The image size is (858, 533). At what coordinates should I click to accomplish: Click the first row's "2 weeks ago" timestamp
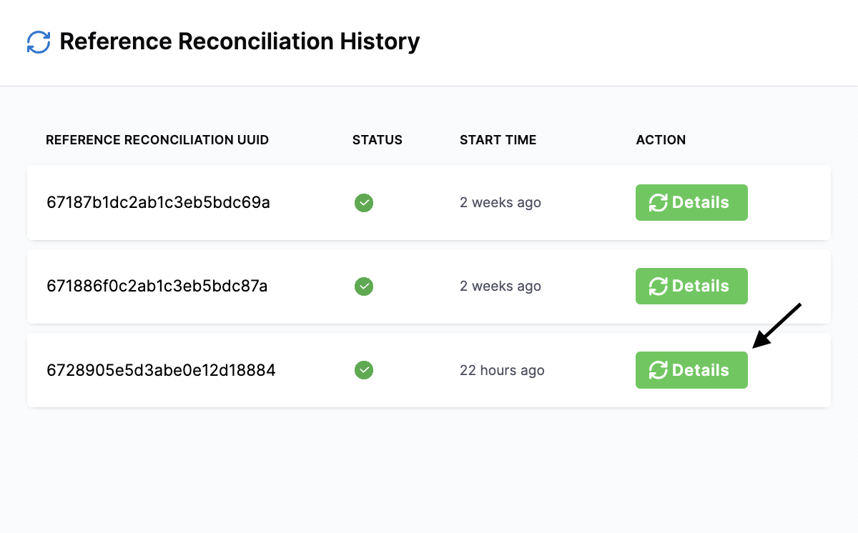point(500,203)
